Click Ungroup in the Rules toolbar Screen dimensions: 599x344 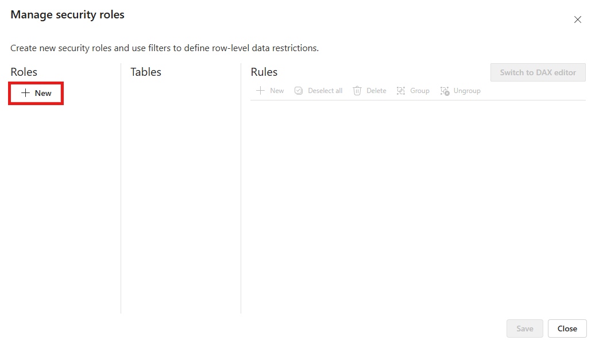pos(461,91)
